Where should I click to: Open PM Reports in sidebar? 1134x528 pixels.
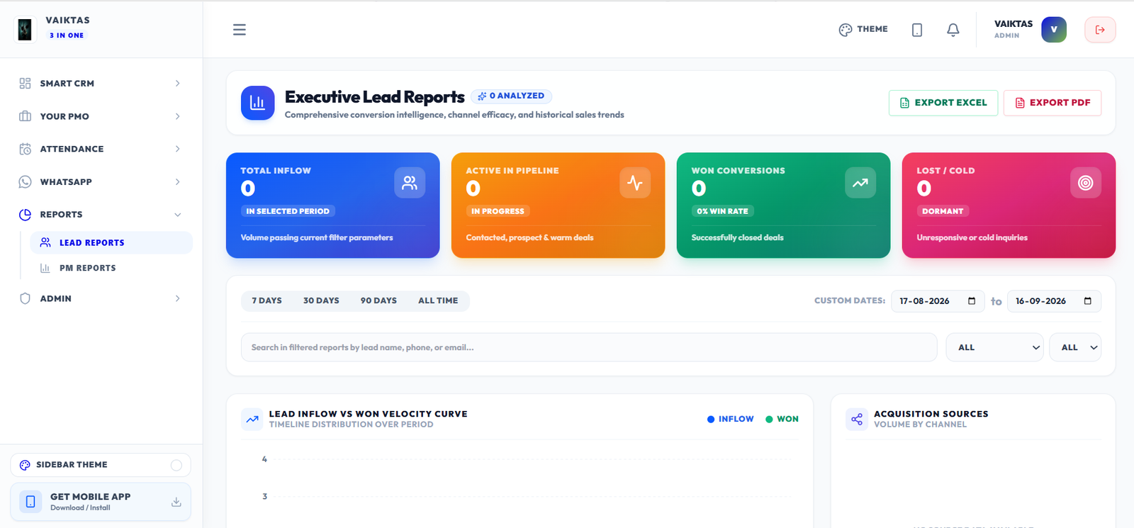111,268
